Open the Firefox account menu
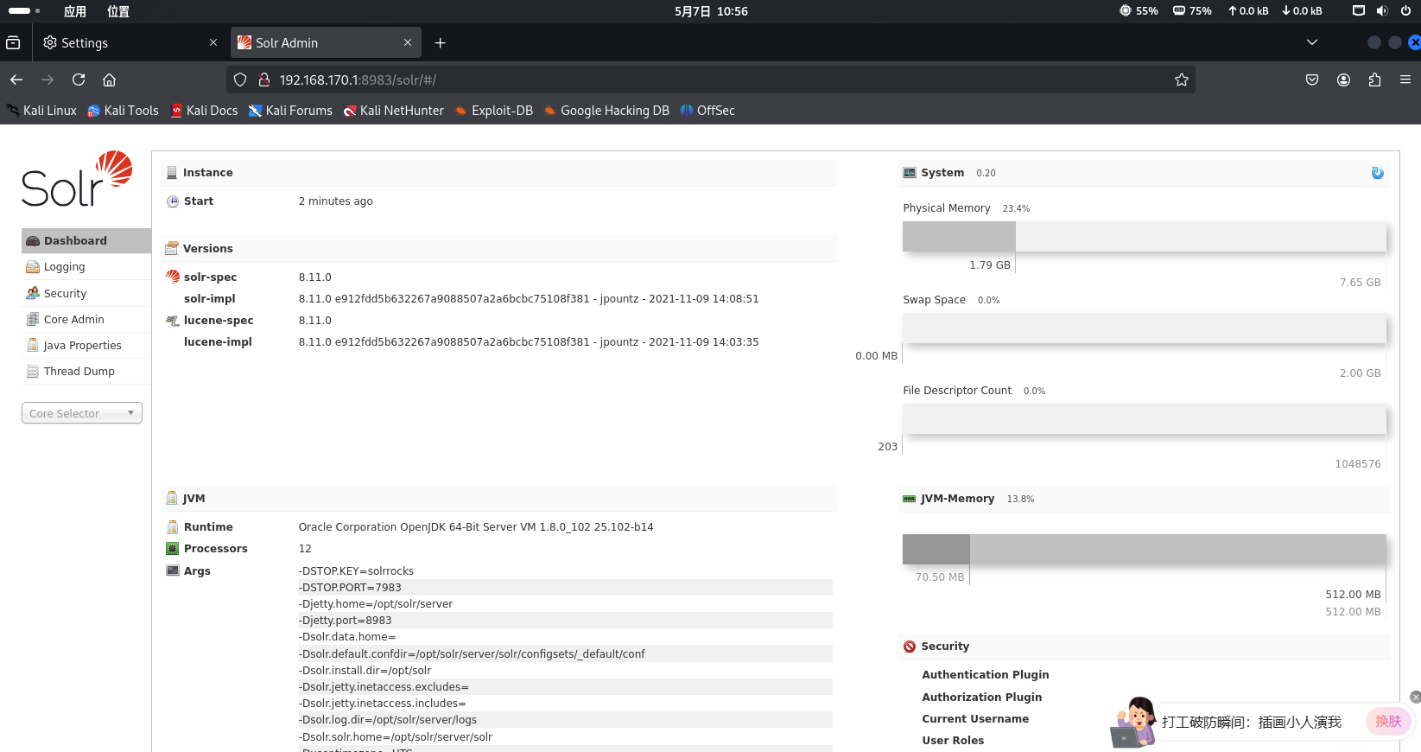Viewport: 1421px width, 752px height. pos(1343,80)
